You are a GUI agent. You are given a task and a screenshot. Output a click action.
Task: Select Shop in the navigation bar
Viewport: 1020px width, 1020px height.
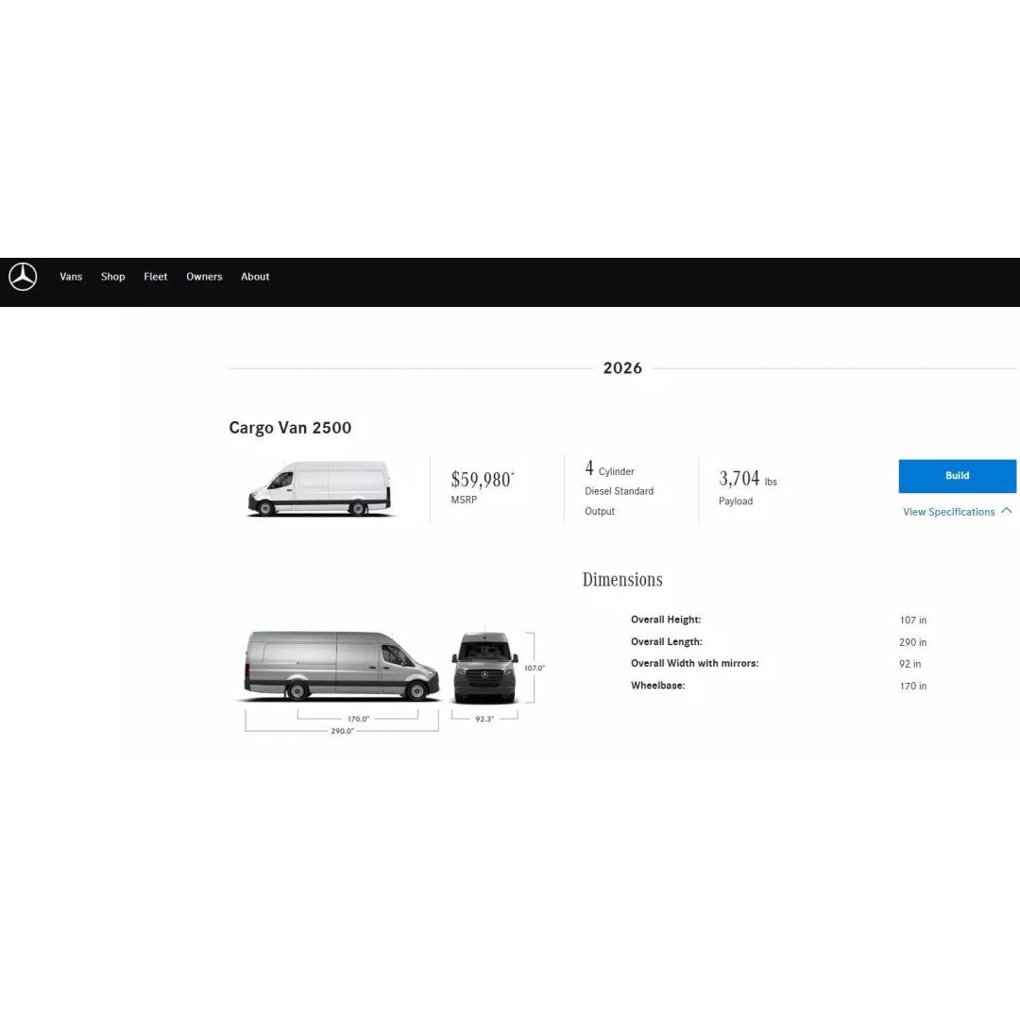pos(112,277)
